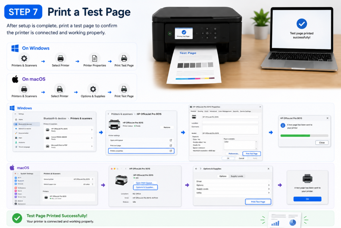Viewport: 341px width, 228px height.
Task: Switch to the Advanced tab in Properties
Action: click(213, 111)
